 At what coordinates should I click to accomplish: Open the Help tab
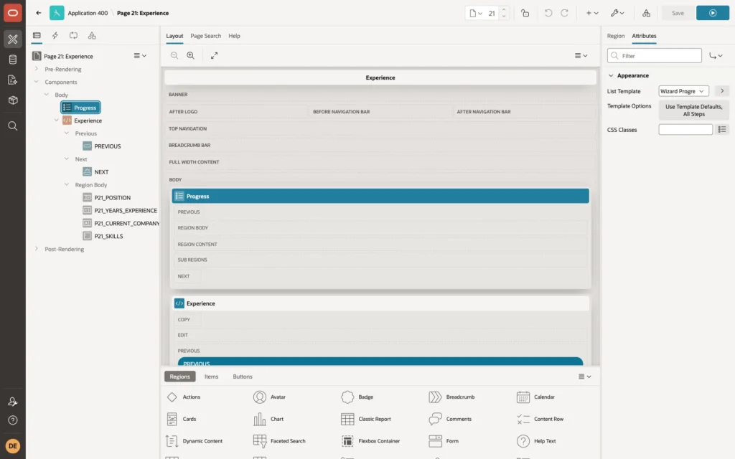pyautogui.click(x=235, y=36)
